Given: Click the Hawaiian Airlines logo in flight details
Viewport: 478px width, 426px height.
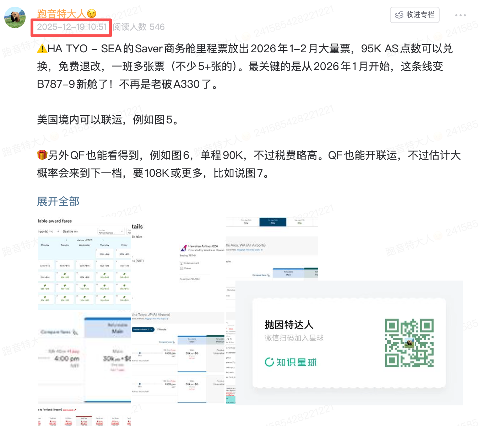Looking at the screenshot, I should (184, 247).
